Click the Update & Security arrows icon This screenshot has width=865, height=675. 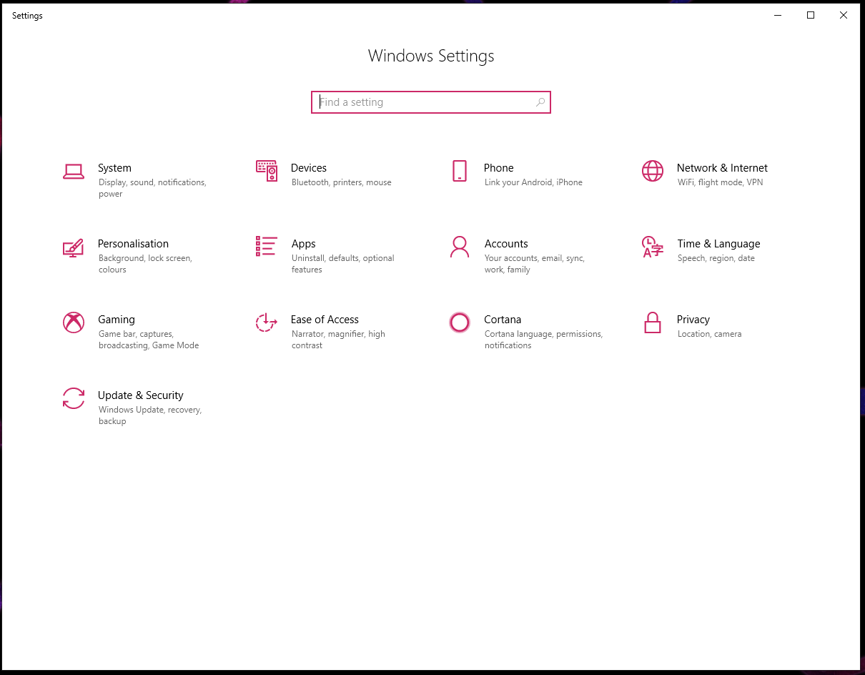tap(74, 398)
